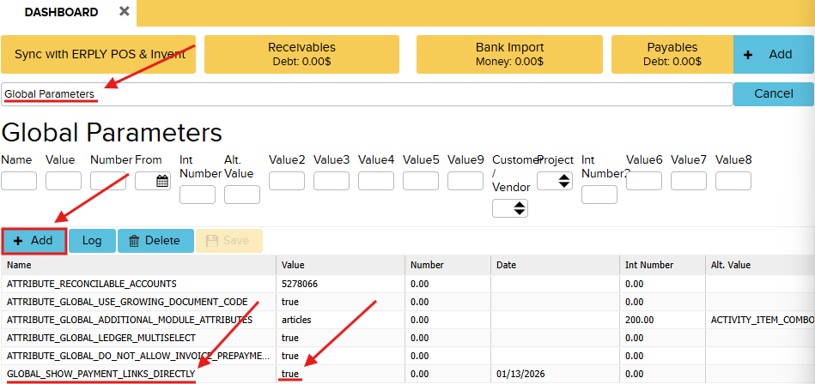
Task: Expand the Customer / Vendor dropdown
Action: 509,207
